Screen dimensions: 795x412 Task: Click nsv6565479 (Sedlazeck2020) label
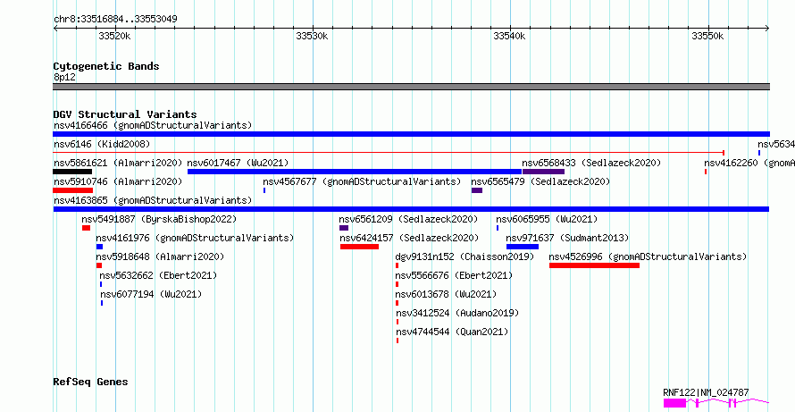[540, 181]
